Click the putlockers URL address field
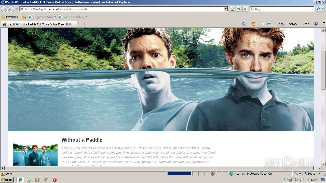This screenshot has height=183, width=326. pos(122,9)
